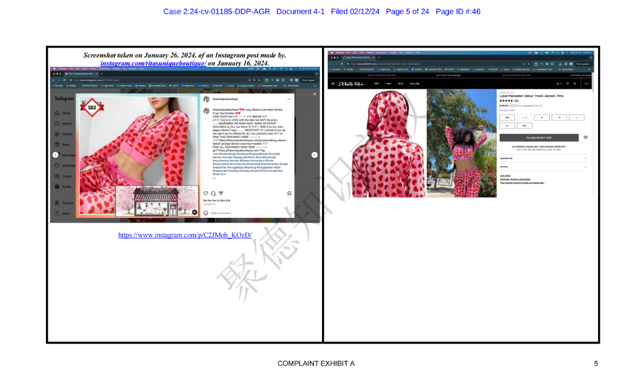The height and width of the screenshot is (390, 644).
Task: Click Dolls Kill search magnifier icon
Action: (x=575, y=84)
